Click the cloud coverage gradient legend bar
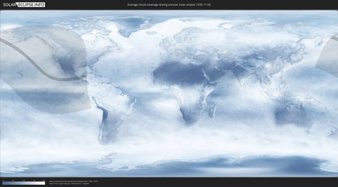The width and height of the screenshot is (338, 187). pyautogui.click(x=23, y=183)
